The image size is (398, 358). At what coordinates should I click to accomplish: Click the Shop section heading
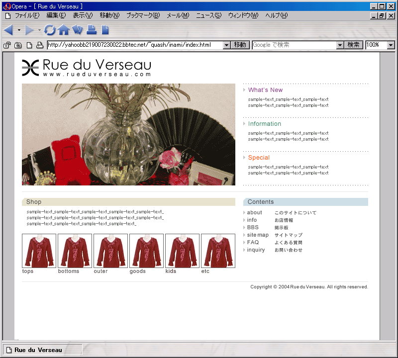[x=128, y=202]
